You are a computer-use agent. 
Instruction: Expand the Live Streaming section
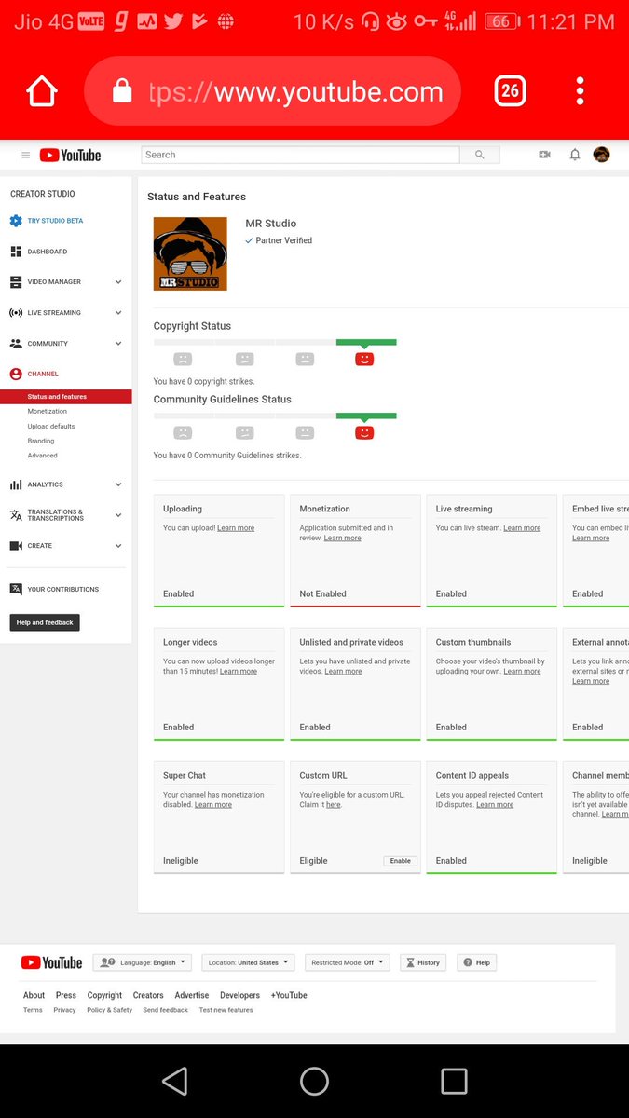(x=118, y=313)
